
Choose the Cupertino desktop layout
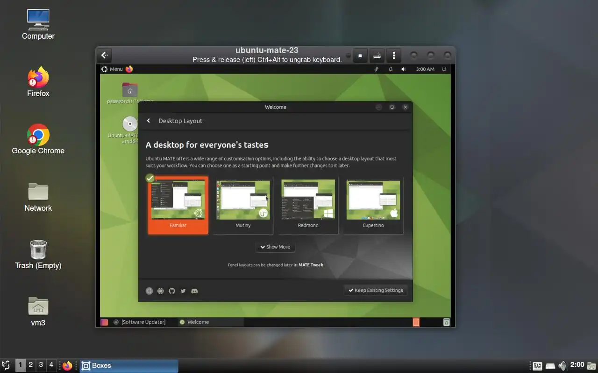point(373,205)
